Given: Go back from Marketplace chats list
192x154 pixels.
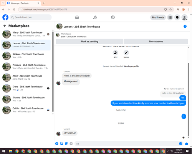Looking at the screenshot, I should pos(5,26).
